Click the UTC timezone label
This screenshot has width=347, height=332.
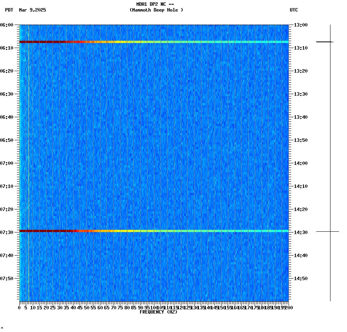294,10
